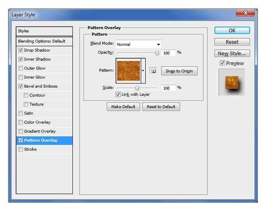The height and width of the screenshot is (210, 266).
Task: Click the Reset button
Action: coord(232,42)
